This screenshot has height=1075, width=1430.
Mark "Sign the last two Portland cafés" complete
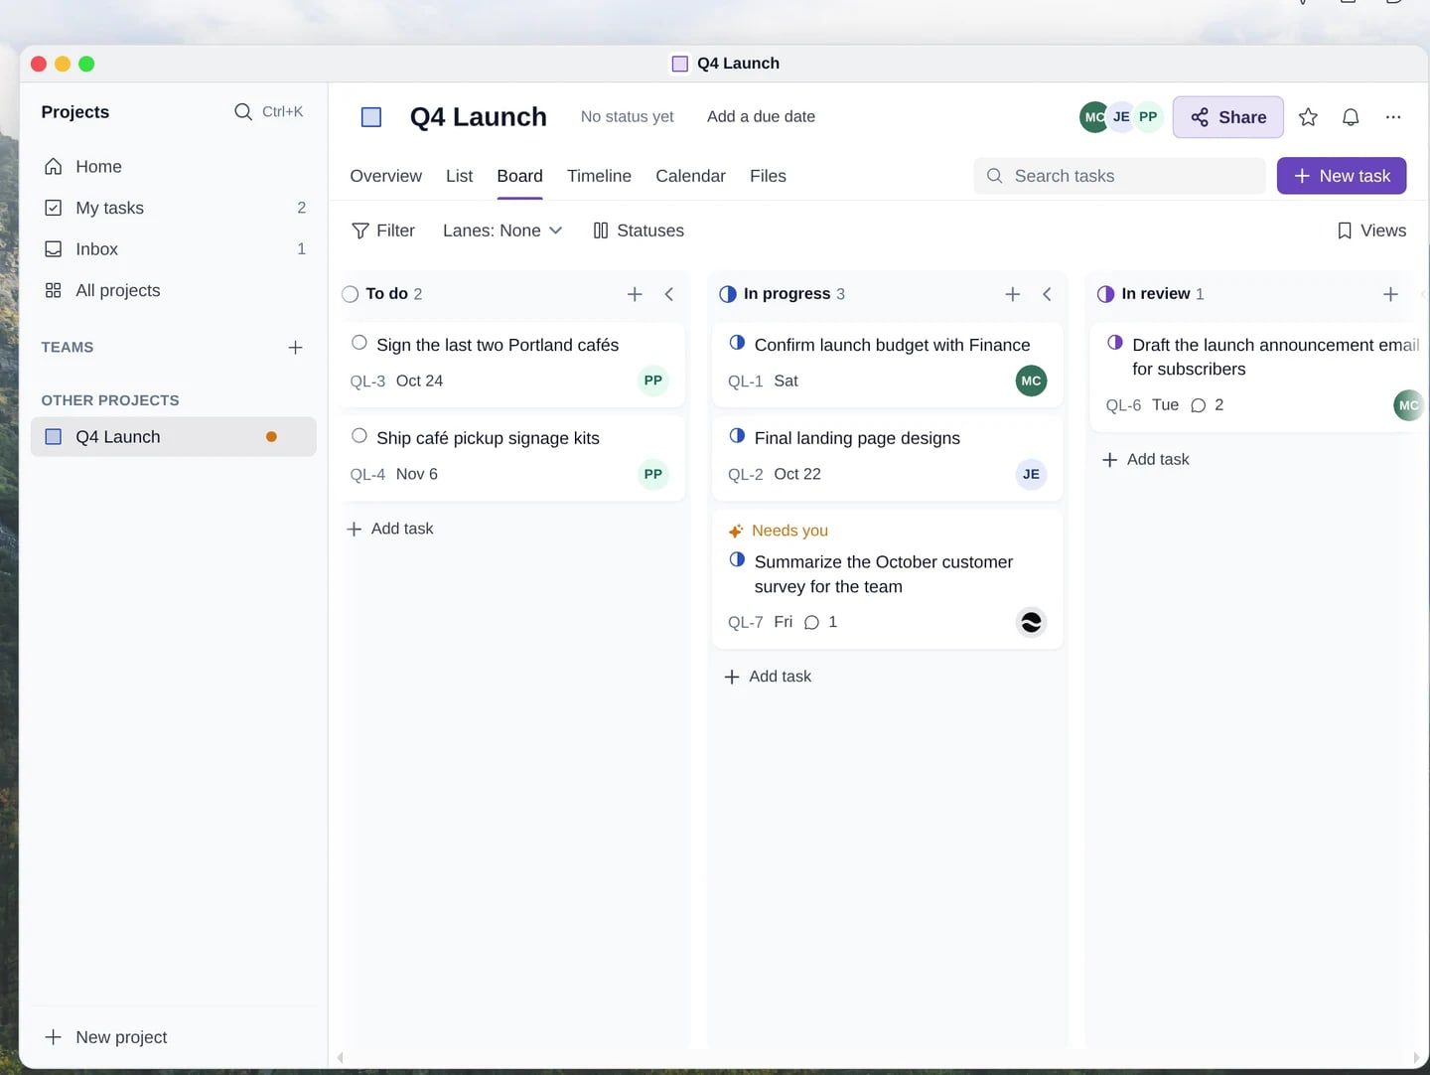click(359, 343)
